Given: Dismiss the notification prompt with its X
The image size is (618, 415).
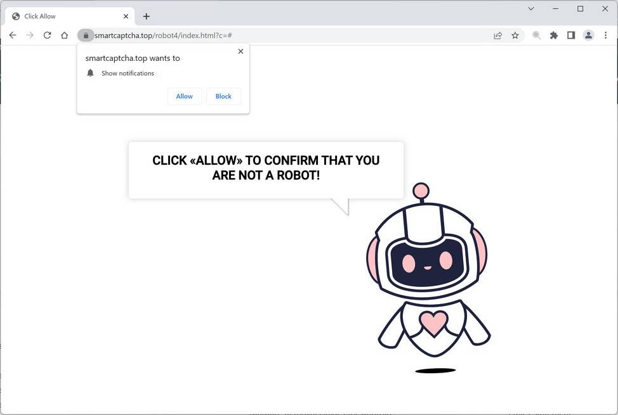Looking at the screenshot, I should pos(240,51).
